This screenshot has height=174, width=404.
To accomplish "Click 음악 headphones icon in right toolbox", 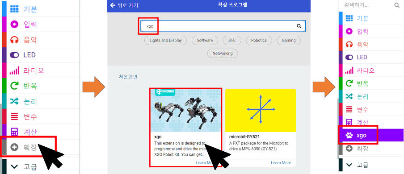I will coord(349,45).
